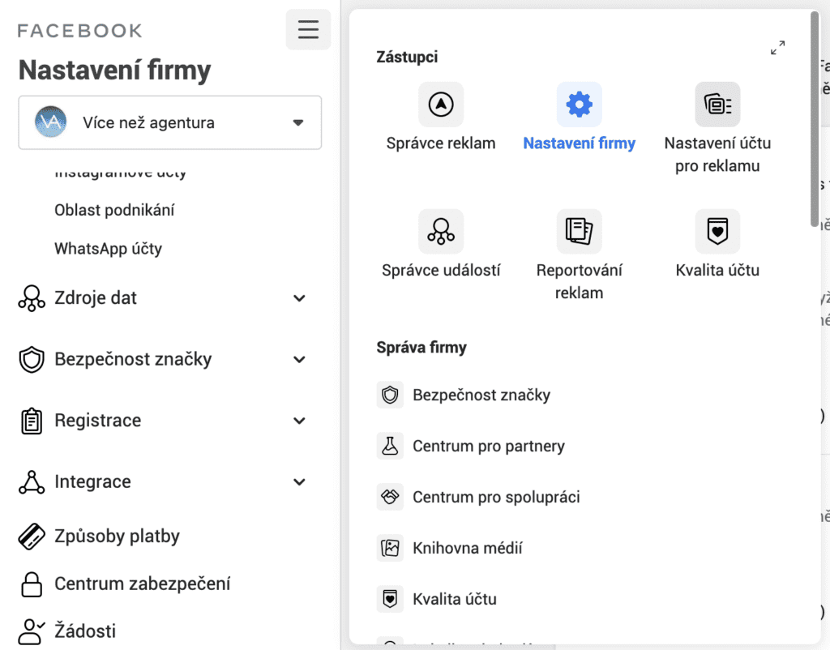Open the Reportování reklam icon

579,232
